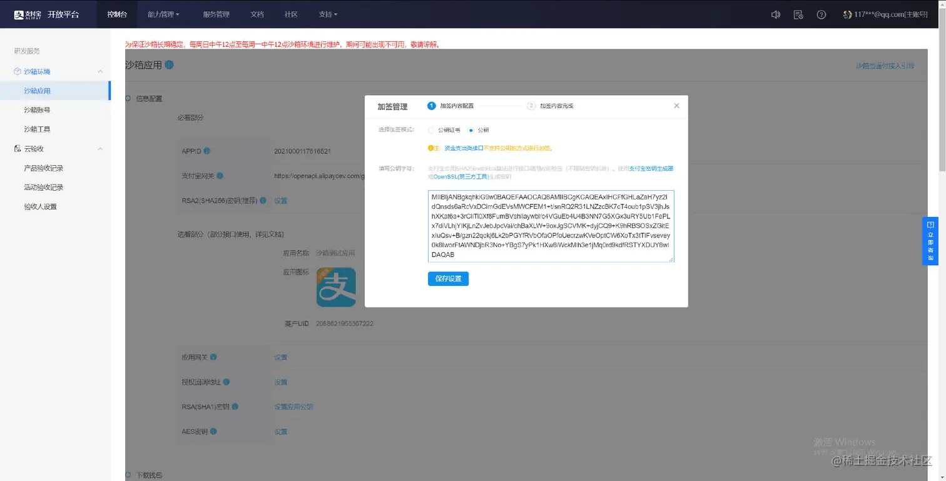Open 社区 in top navigation
The width and height of the screenshot is (946, 481).
click(291, 14)
